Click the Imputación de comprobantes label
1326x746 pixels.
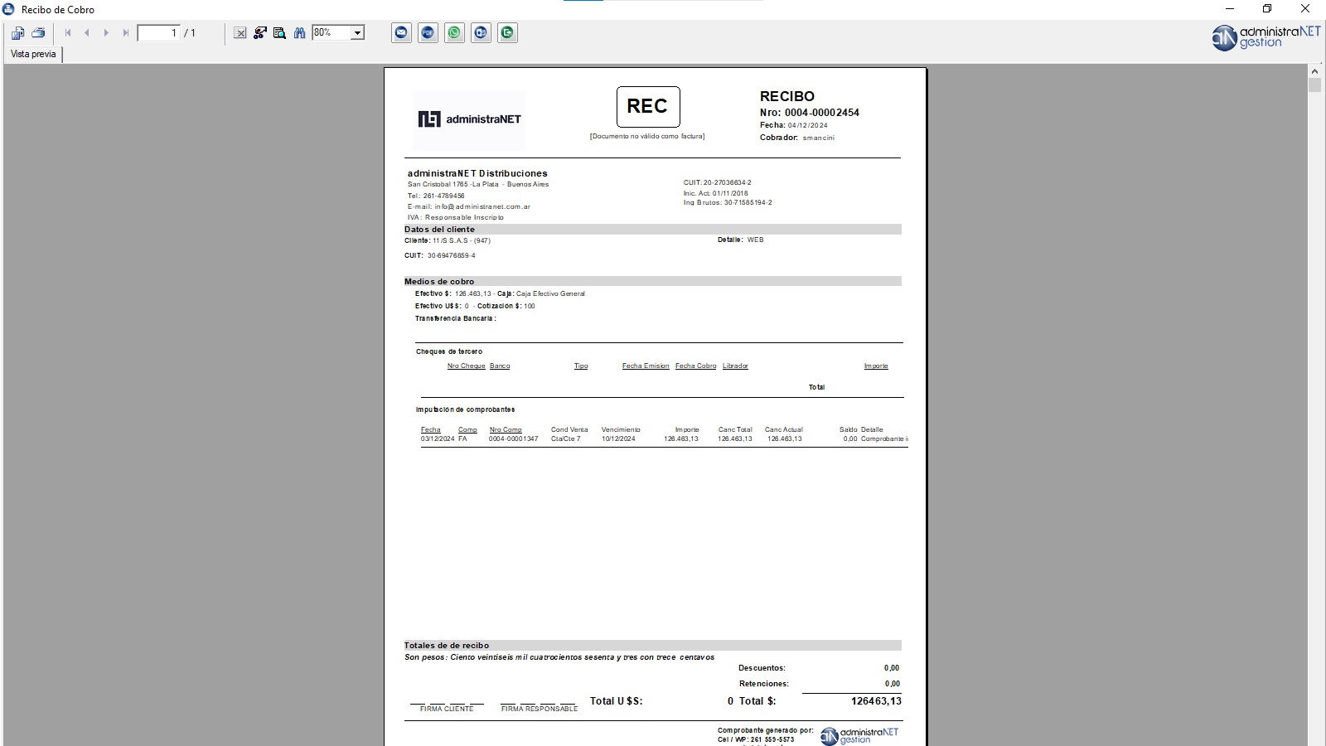coord(465,410)
